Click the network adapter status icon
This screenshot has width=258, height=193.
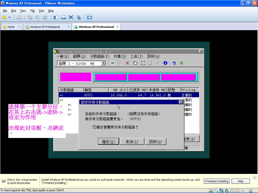[221, 191]
